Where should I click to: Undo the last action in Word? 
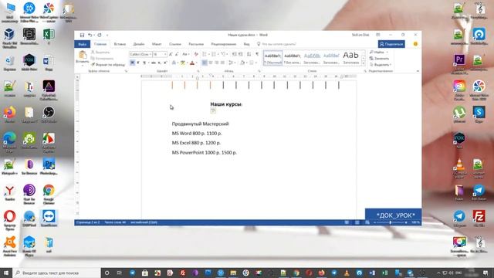click(x=90, y=35)
